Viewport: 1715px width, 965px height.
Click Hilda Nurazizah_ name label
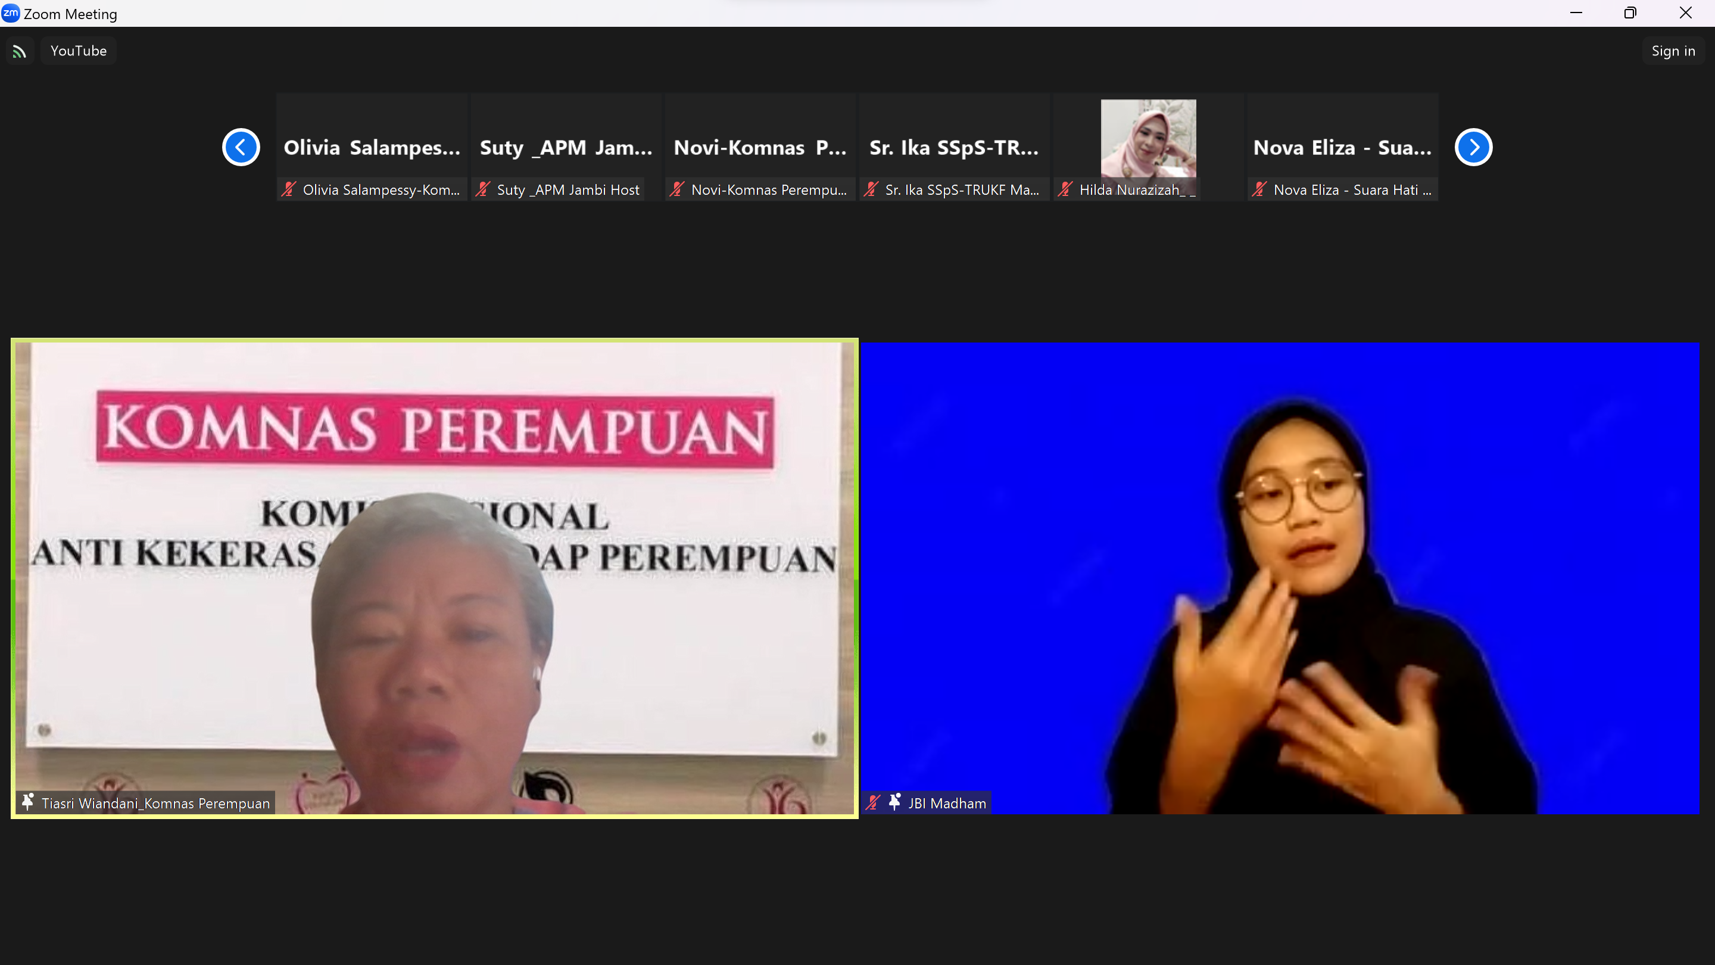[x=1137, y=191]
